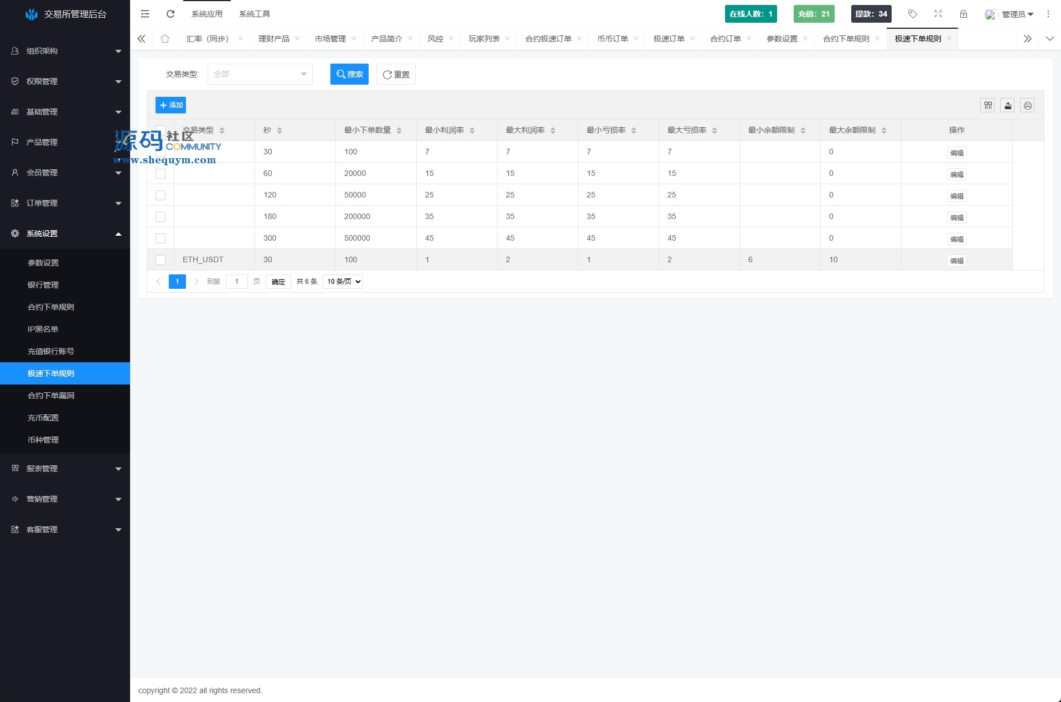Tick the checkbox for the 60 seconds row
This screenshot has height=702, width=1061.
pyautogui.click(x=161, y=173)
